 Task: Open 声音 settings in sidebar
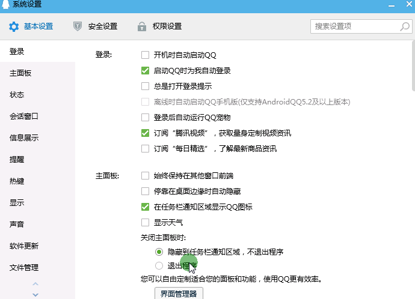(37, 225)
